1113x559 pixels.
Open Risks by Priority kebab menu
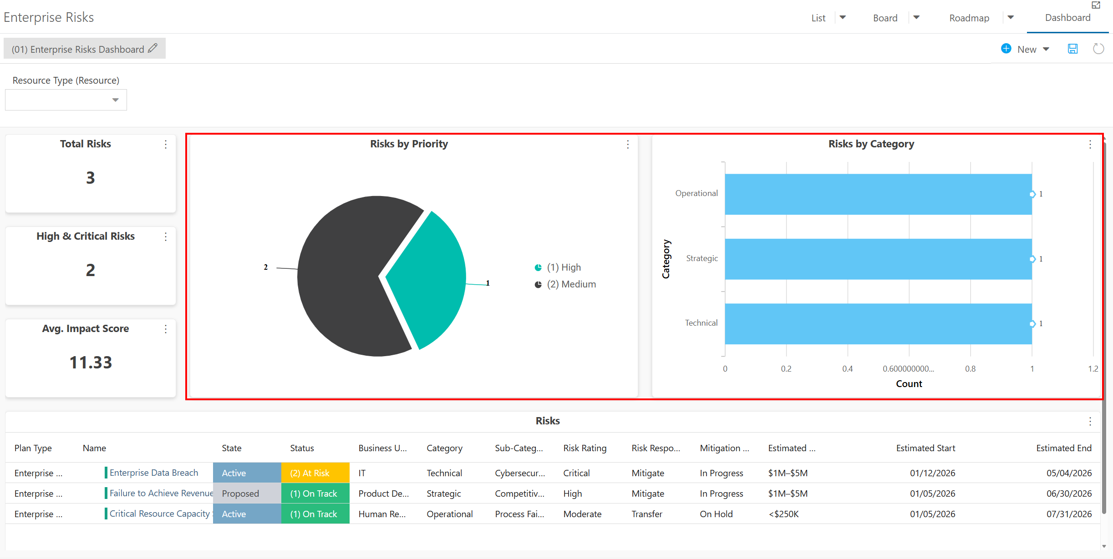tap(628, 144)
